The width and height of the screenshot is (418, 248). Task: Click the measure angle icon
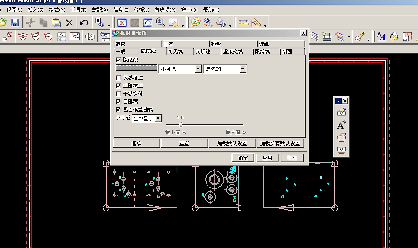point(256,22)
